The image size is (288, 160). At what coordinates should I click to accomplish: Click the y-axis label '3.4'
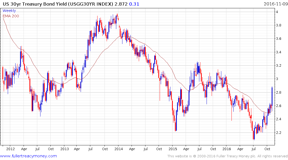[279, 52]
